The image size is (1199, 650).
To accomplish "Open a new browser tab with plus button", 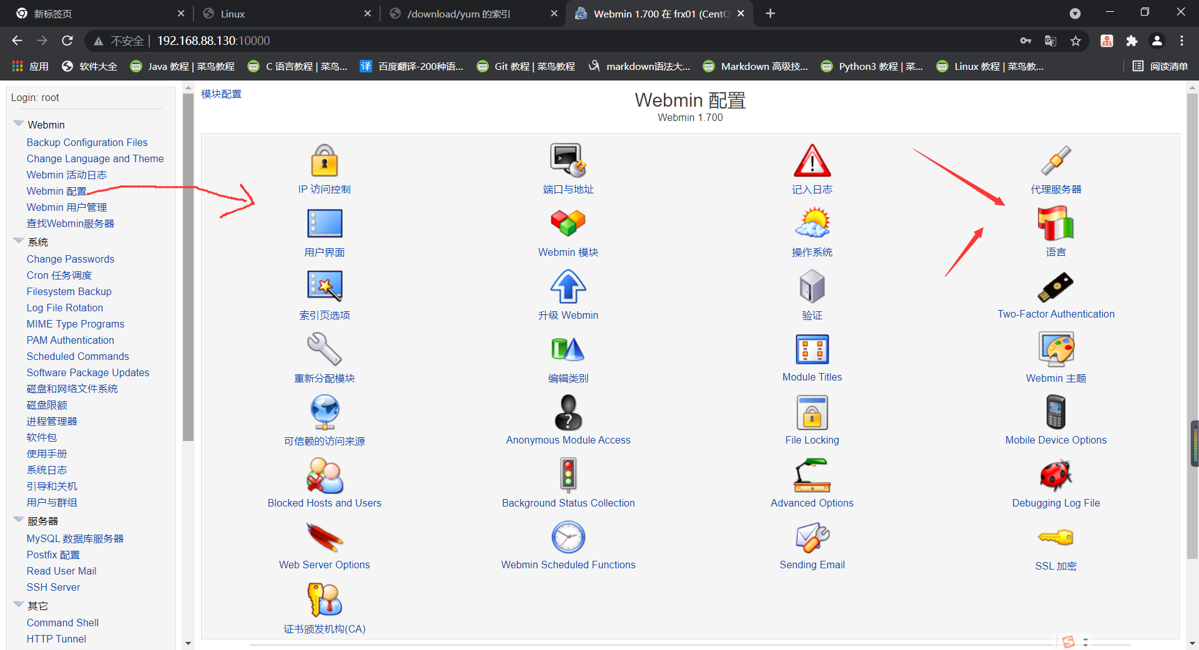I will click(x=771, y=14).
